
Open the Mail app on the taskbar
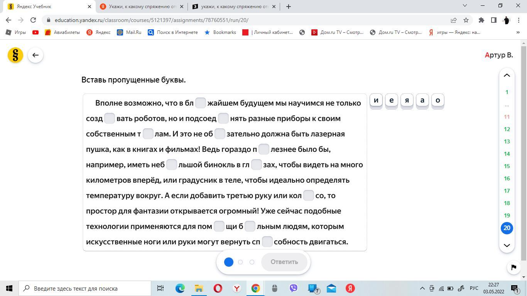coord(331,288)
